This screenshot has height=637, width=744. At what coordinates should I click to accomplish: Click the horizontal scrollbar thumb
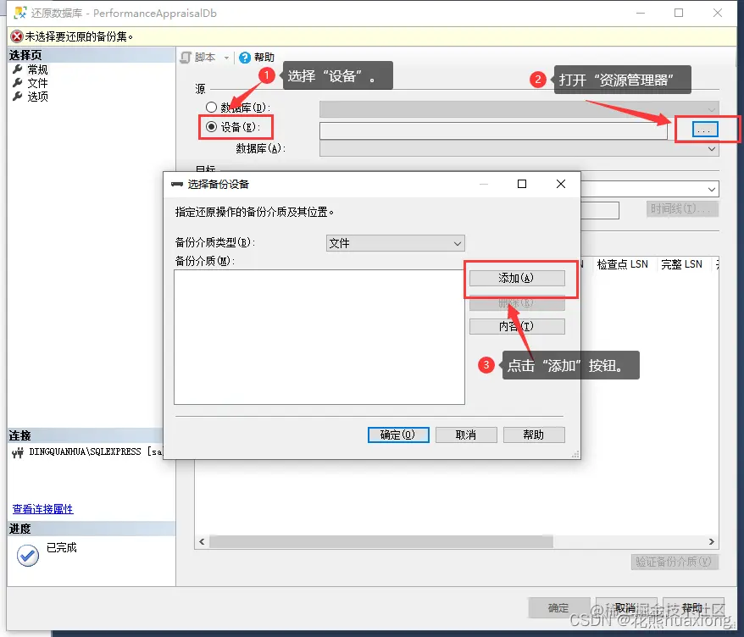click(x=381, y=541)
